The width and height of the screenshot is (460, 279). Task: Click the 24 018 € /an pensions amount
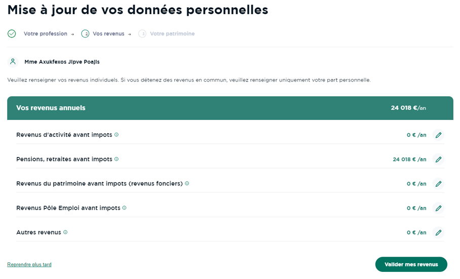point(409,160)
